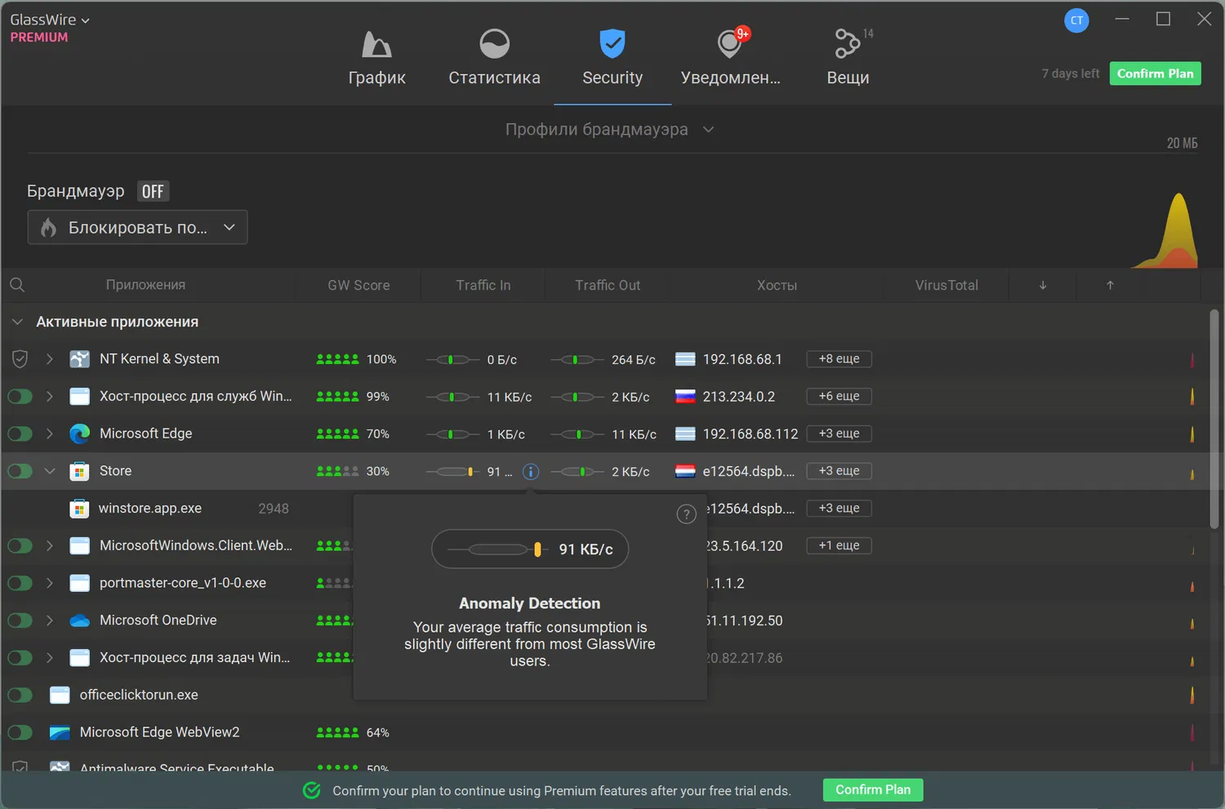Toggle firewall switch for Microsoft Edge
Screen dimensions: 1225x809
click(20, 433)
